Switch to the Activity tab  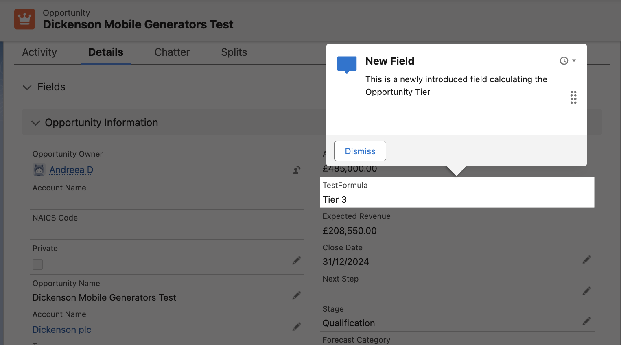(x=39, y=52)
